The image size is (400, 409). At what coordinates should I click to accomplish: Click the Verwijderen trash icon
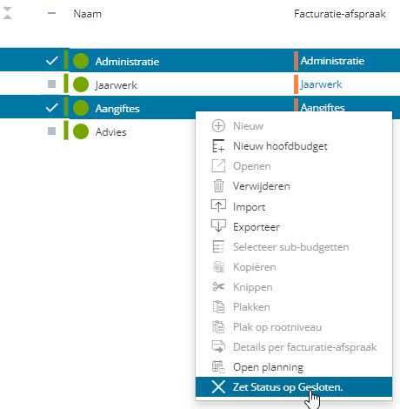(218, 186)
